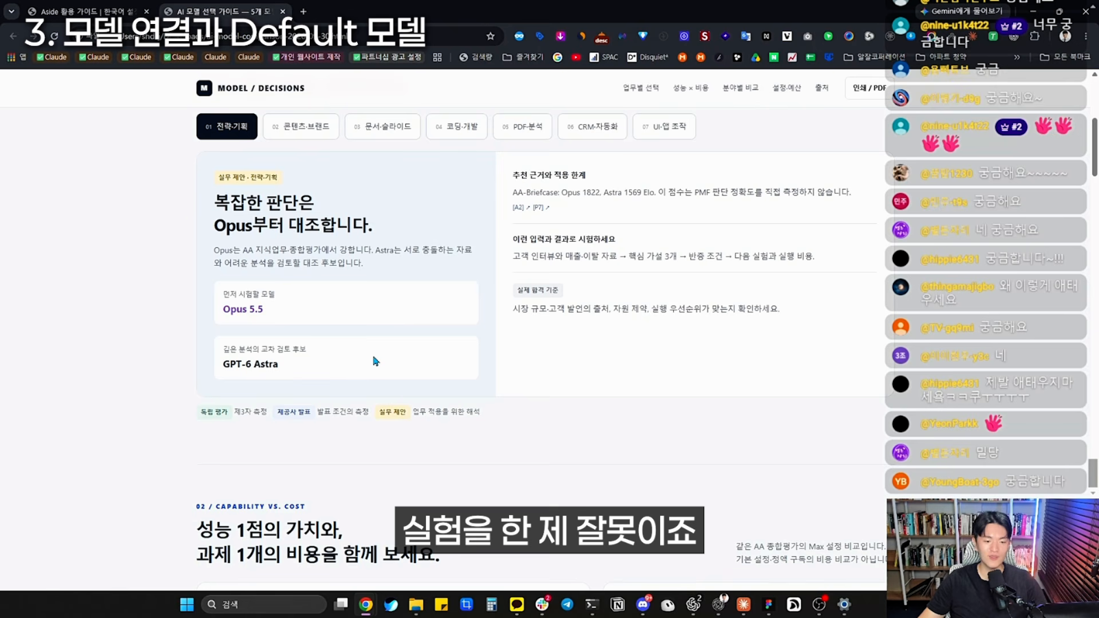Open the 검색량 bookmark
Screen dimensions: 1099x618
(475, 57)
